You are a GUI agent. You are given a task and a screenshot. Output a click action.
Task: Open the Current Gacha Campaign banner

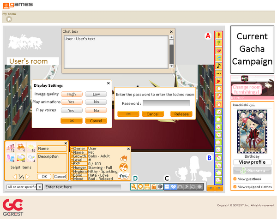tap(252, 50)
